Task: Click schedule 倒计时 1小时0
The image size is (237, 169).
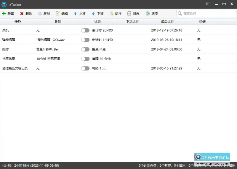Action: (103, 40)
